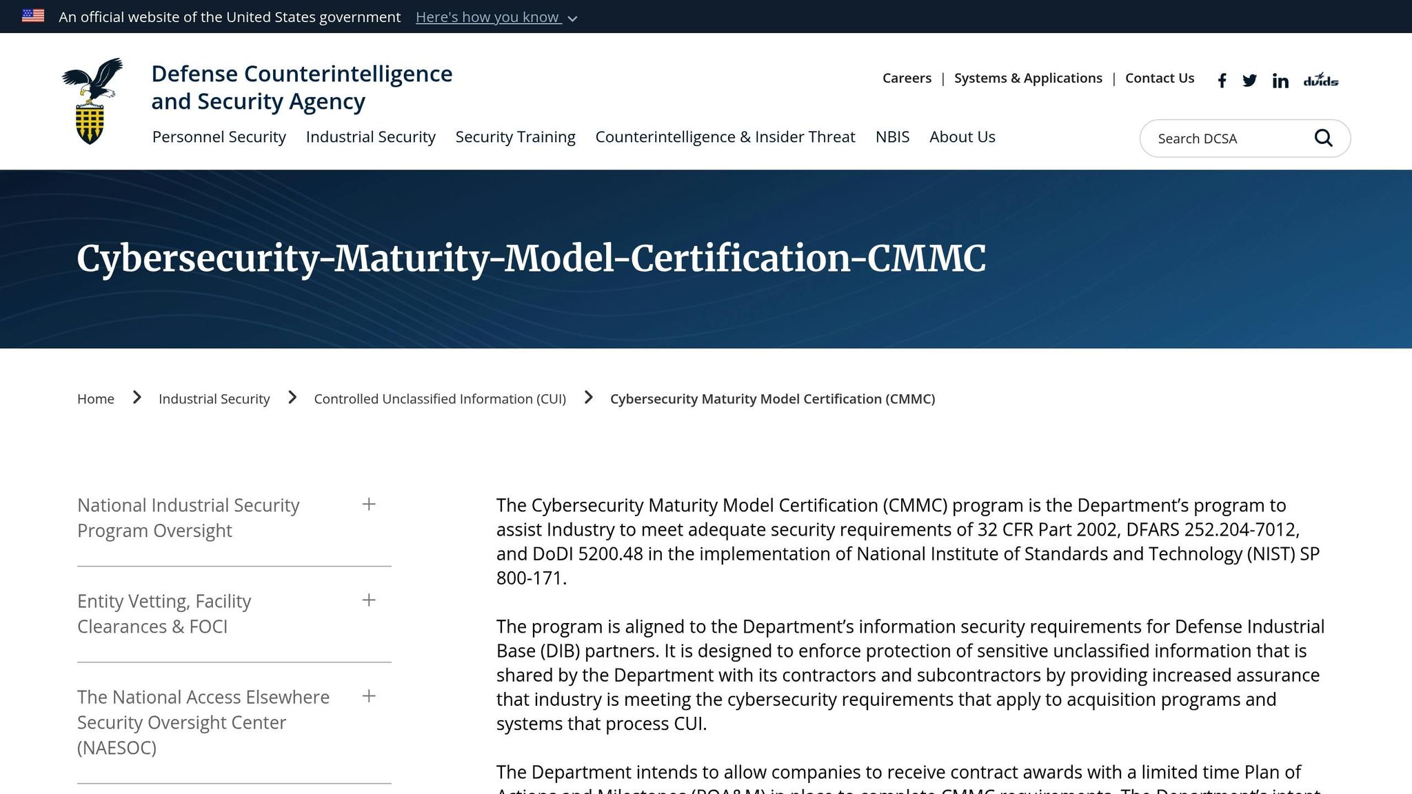Click the Defense Counterintelligence and Security Agency title

302,88
